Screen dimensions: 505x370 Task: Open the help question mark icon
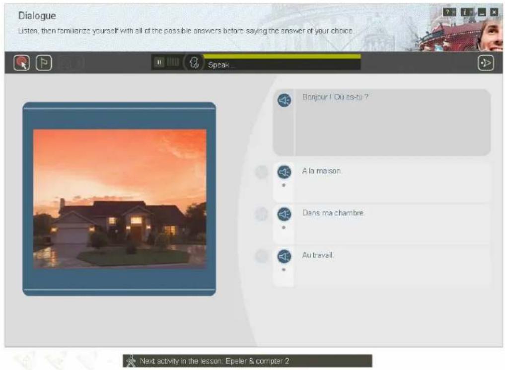449,12
